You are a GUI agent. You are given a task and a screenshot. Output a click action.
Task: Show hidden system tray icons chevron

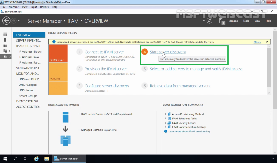pos(273,159)
